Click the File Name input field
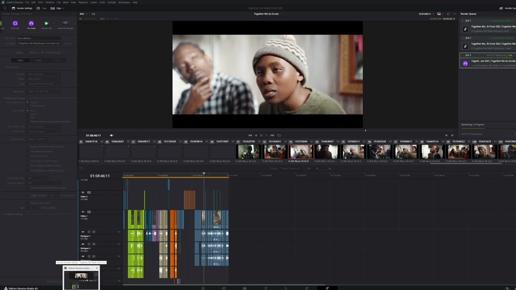This screenshot has width=516, height=290. [x=38, y=38]
